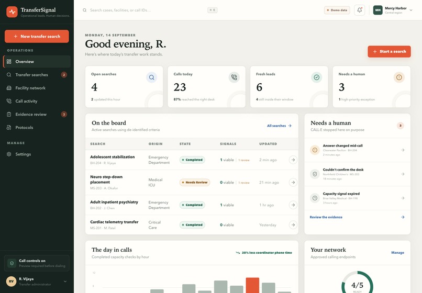Click Cardiac telemetry transfer search title
This screenshot has width=422, height=293.
tap(114, 222)
